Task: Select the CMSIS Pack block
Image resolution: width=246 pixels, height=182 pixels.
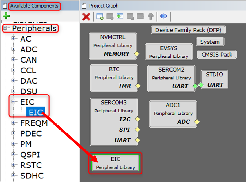Action: click(217, 54)
